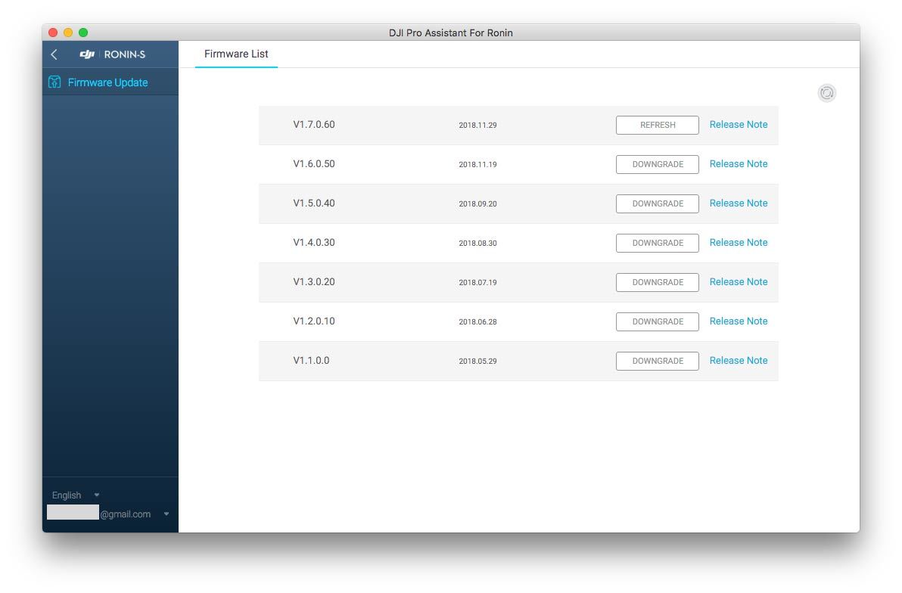Click the Firmware Update sidebar icon

[54, 82]
